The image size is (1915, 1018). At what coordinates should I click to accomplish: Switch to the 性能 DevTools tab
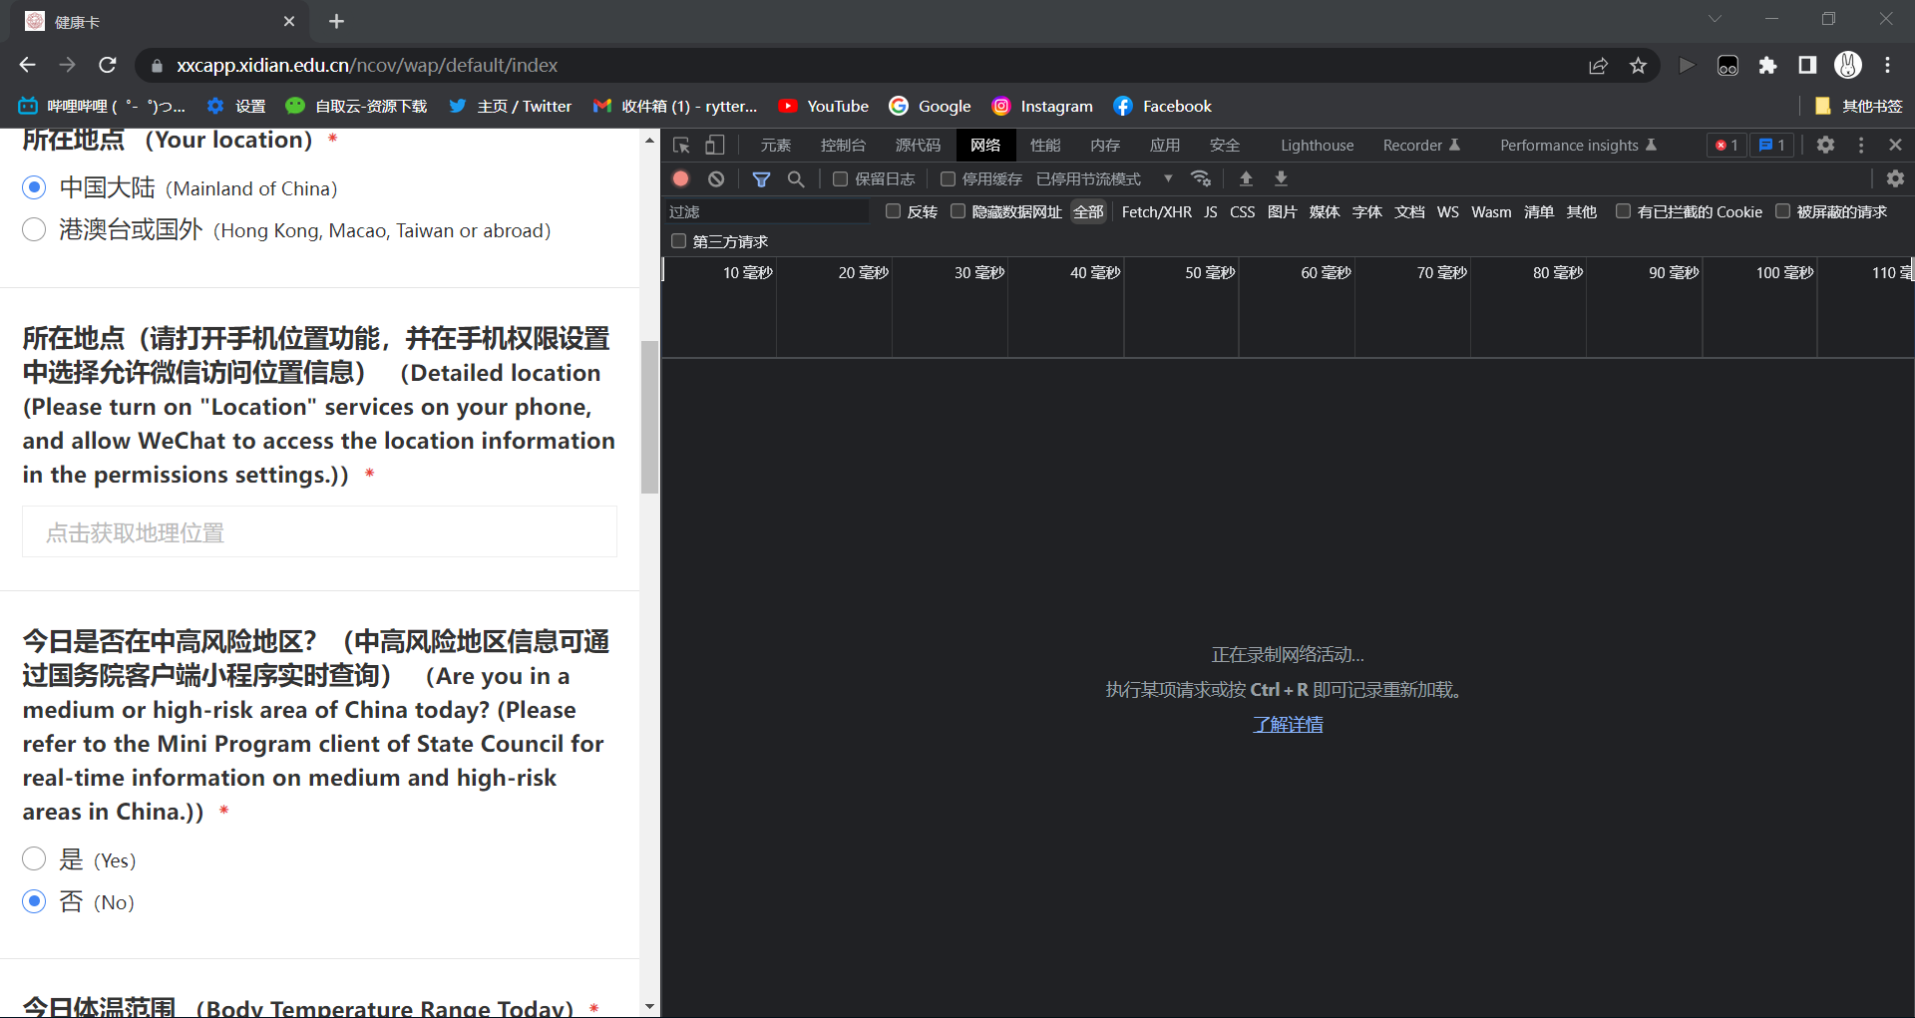(1045, 146)
